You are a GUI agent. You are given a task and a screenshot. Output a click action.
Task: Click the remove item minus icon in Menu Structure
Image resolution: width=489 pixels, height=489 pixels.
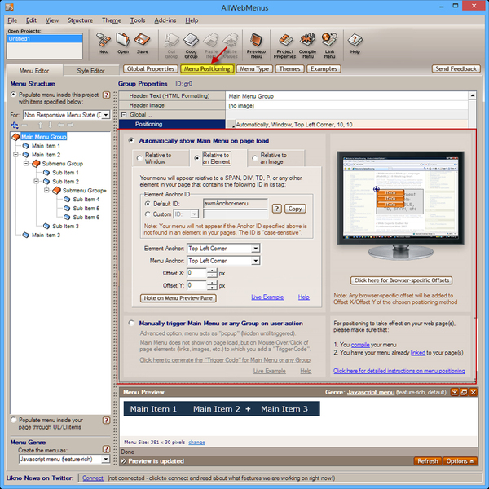point(24,125)
